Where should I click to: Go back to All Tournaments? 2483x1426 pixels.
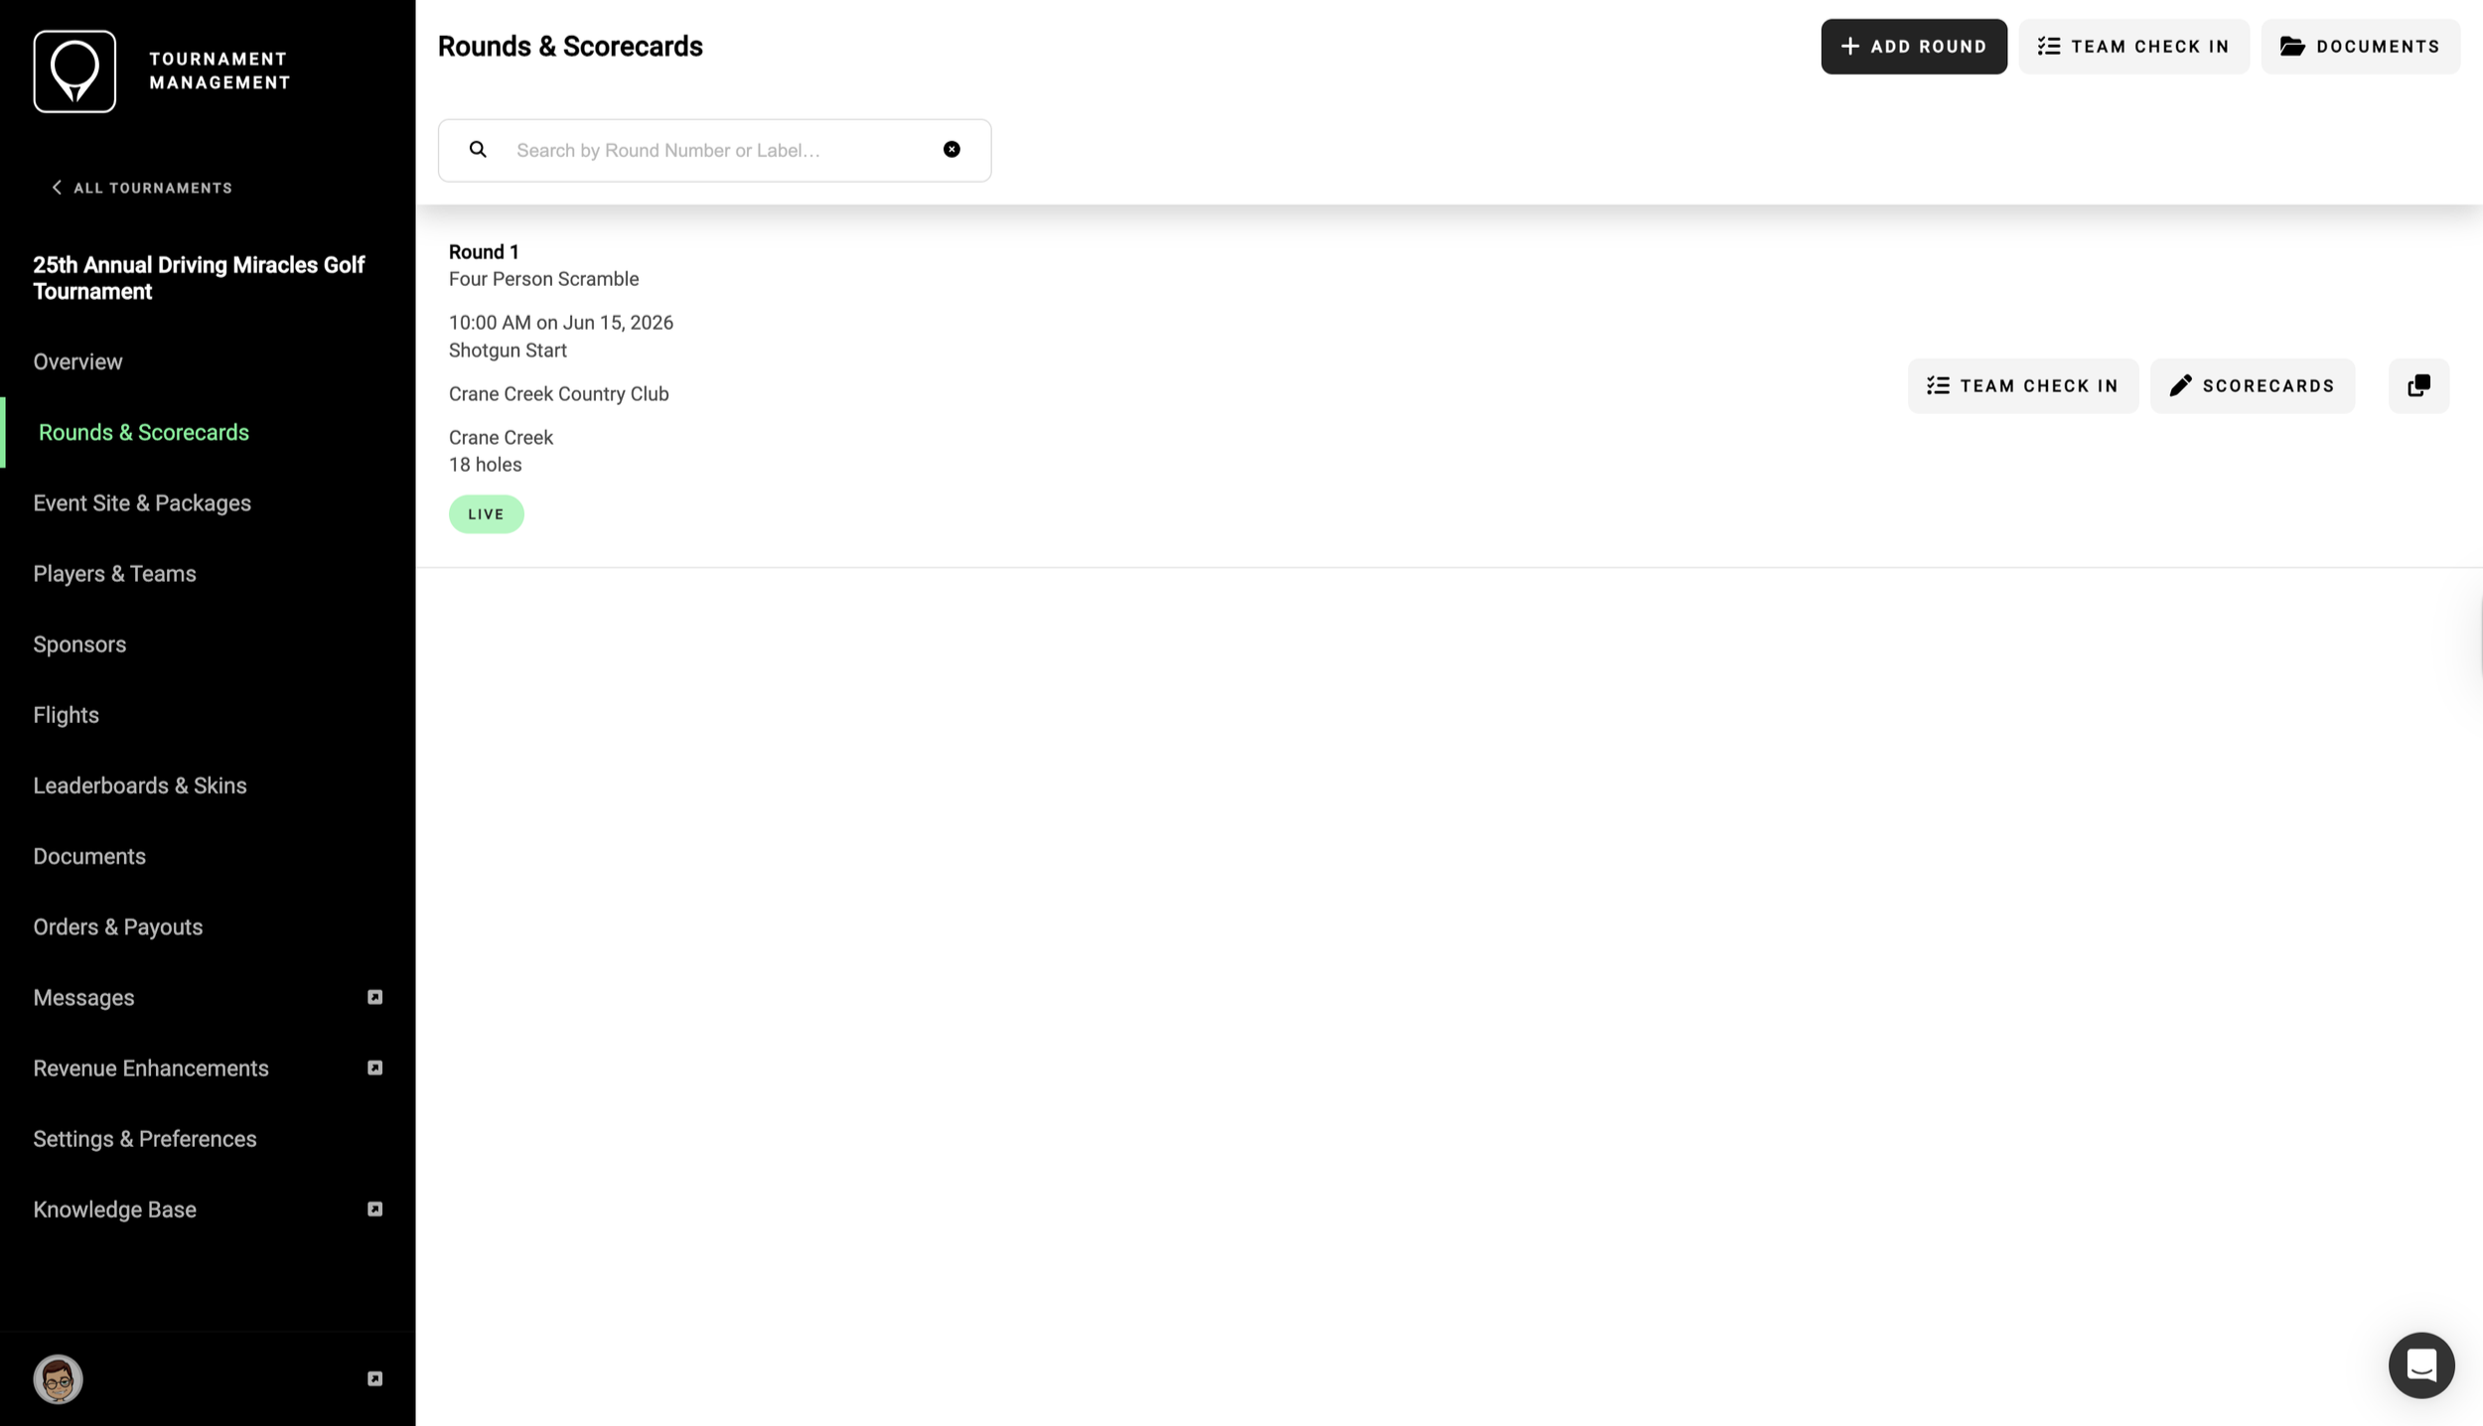(x=142, y=188)
